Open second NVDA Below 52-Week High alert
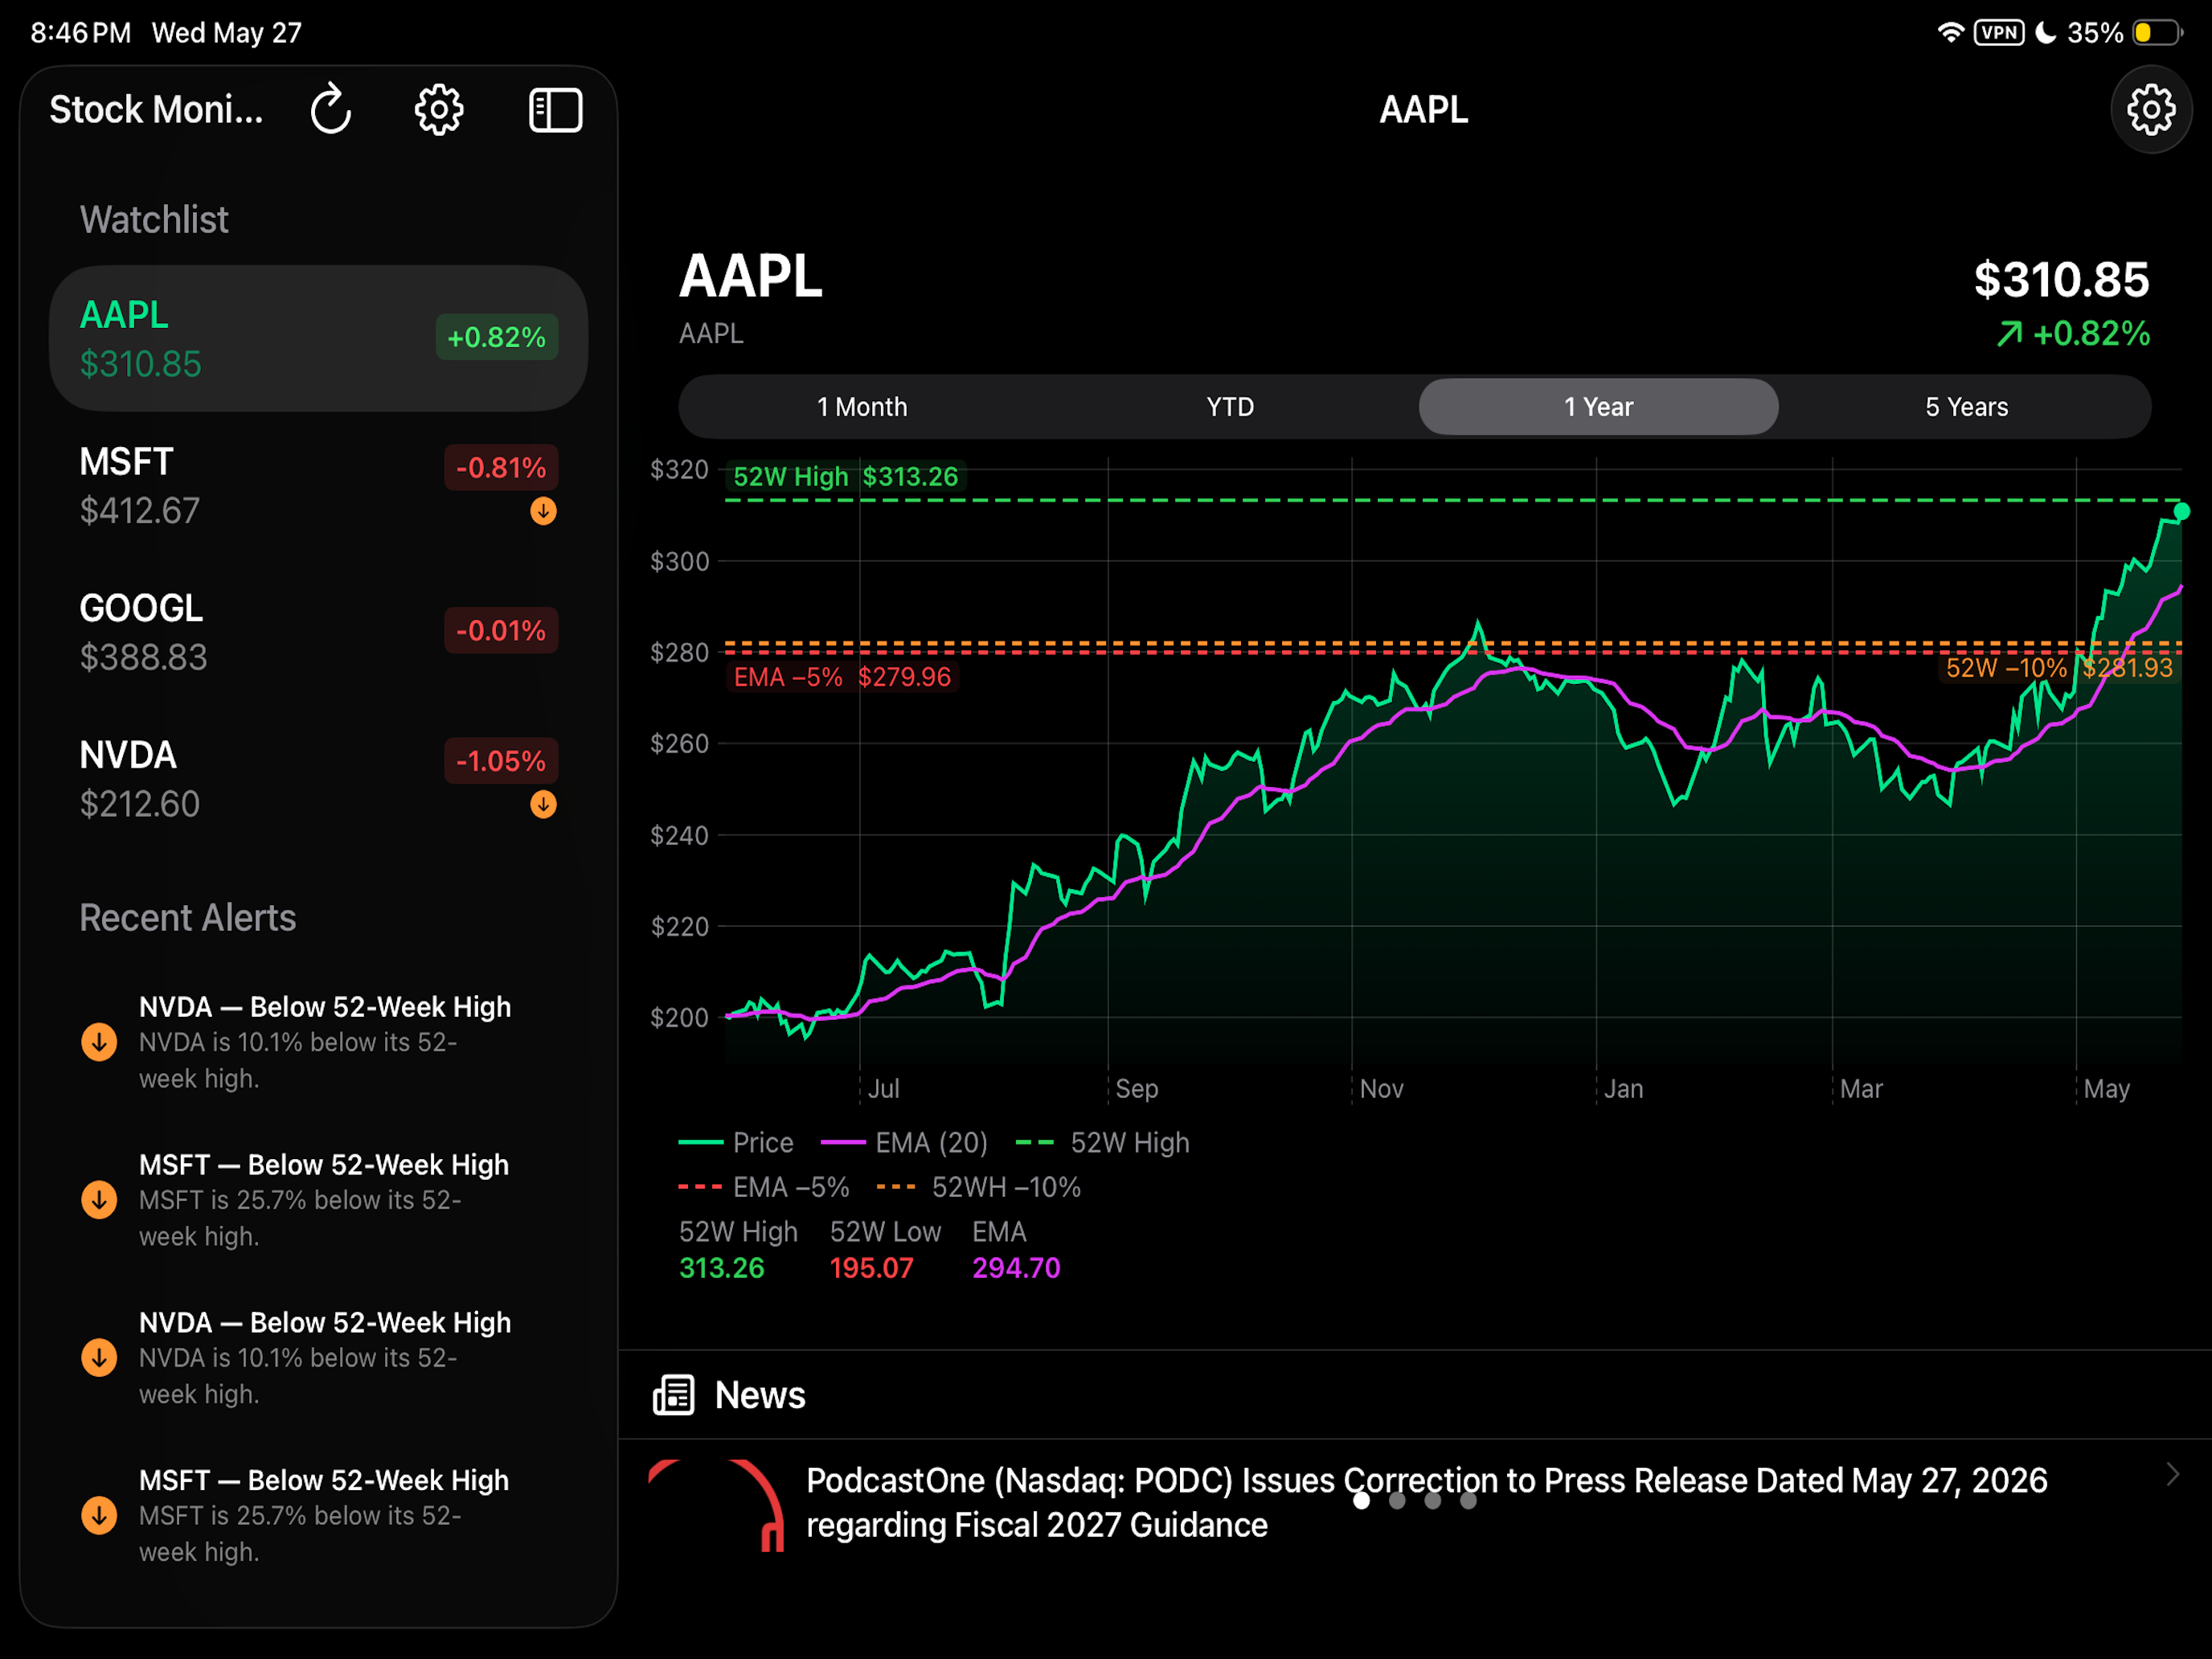The image size is (2212, 1659). click(x=318, y=1358)
